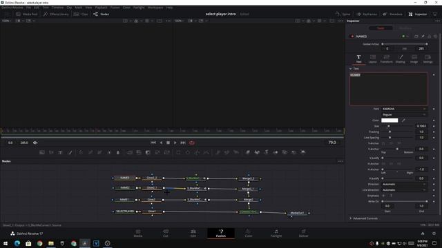The image size is (442, 248).
Task: Play the composition forward
Action: click(175, 143)
